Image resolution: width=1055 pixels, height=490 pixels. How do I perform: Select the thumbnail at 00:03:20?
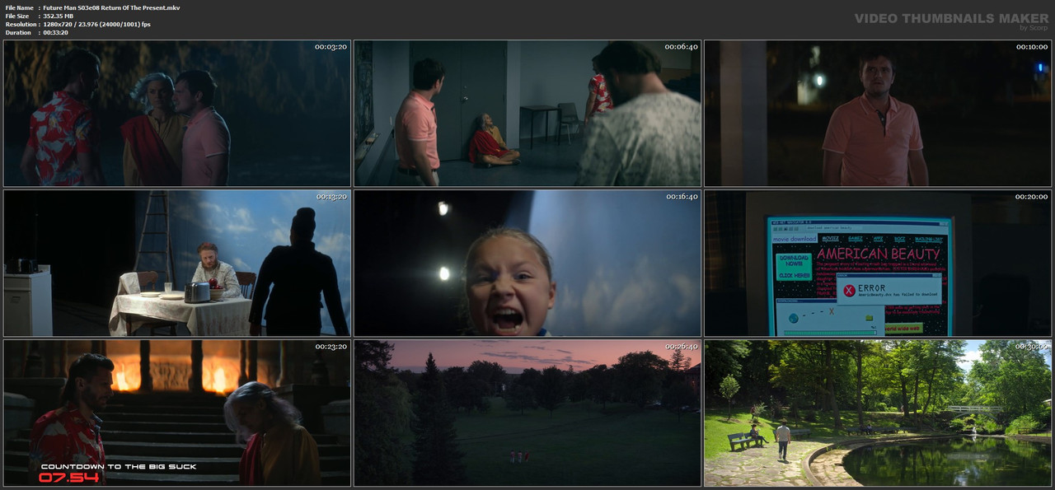pyautogui.click(x=177, y=114)
